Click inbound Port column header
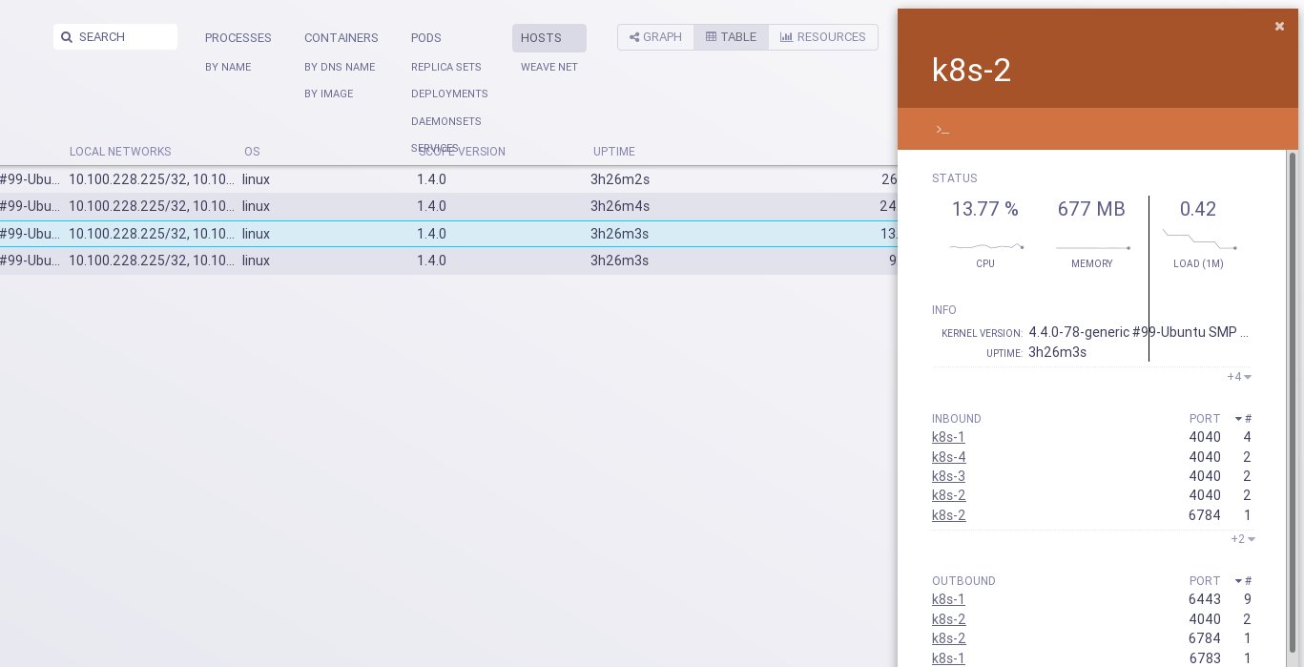 pyautogui.click(x=1205, y=419)
